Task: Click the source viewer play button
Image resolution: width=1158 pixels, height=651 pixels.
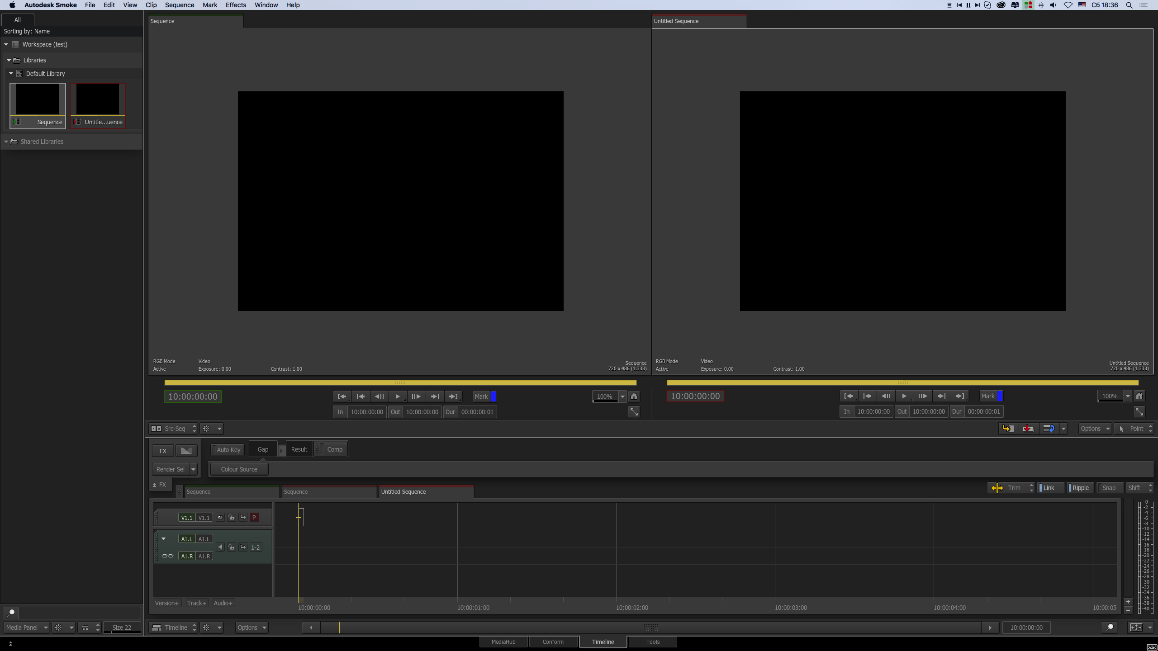Action: pyautogui.click(x=398, y=396)
